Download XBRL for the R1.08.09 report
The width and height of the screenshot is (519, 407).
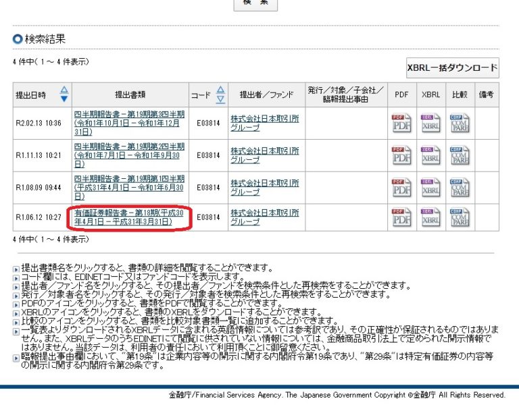pos(430,188)
